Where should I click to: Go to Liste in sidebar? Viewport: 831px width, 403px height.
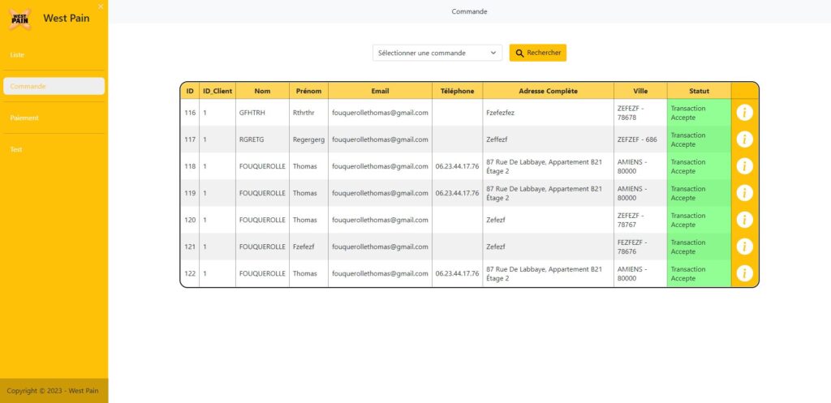[x=54, y=54]
